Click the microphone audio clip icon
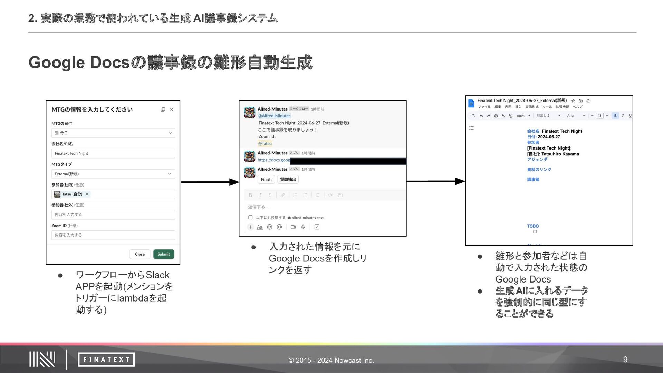The image size is (663, 373). coord(303,227)
